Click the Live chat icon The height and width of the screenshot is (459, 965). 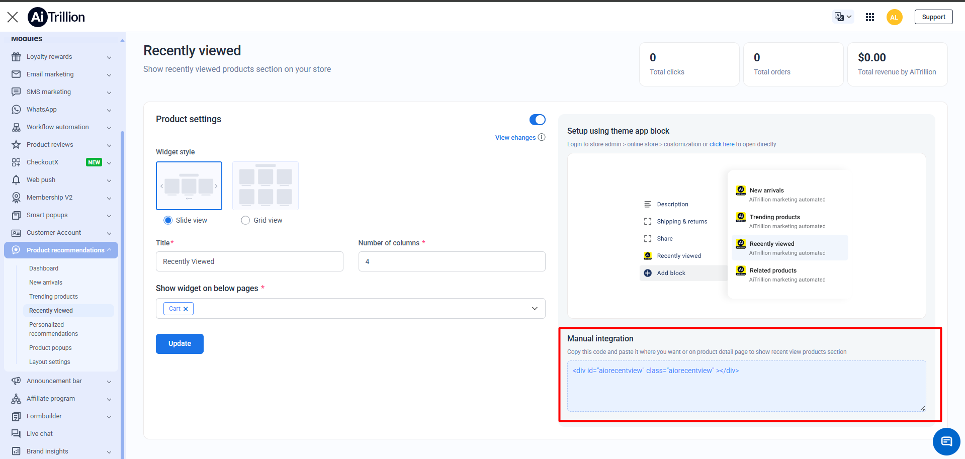pos(16,434)
